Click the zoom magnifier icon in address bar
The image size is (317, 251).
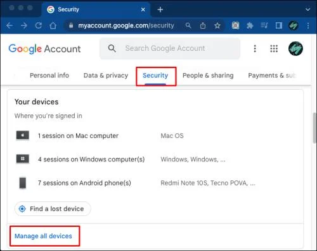[x=188, y=25]
